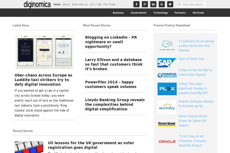Open the Let's Talk page
The image size is (230, 153).
click(95, 4)
